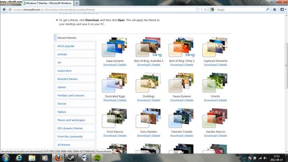Image resolution: width=288 pixels, height=162 pixels.
Task: Open the search engine selector Google icon
Action: tap(212, 9)
